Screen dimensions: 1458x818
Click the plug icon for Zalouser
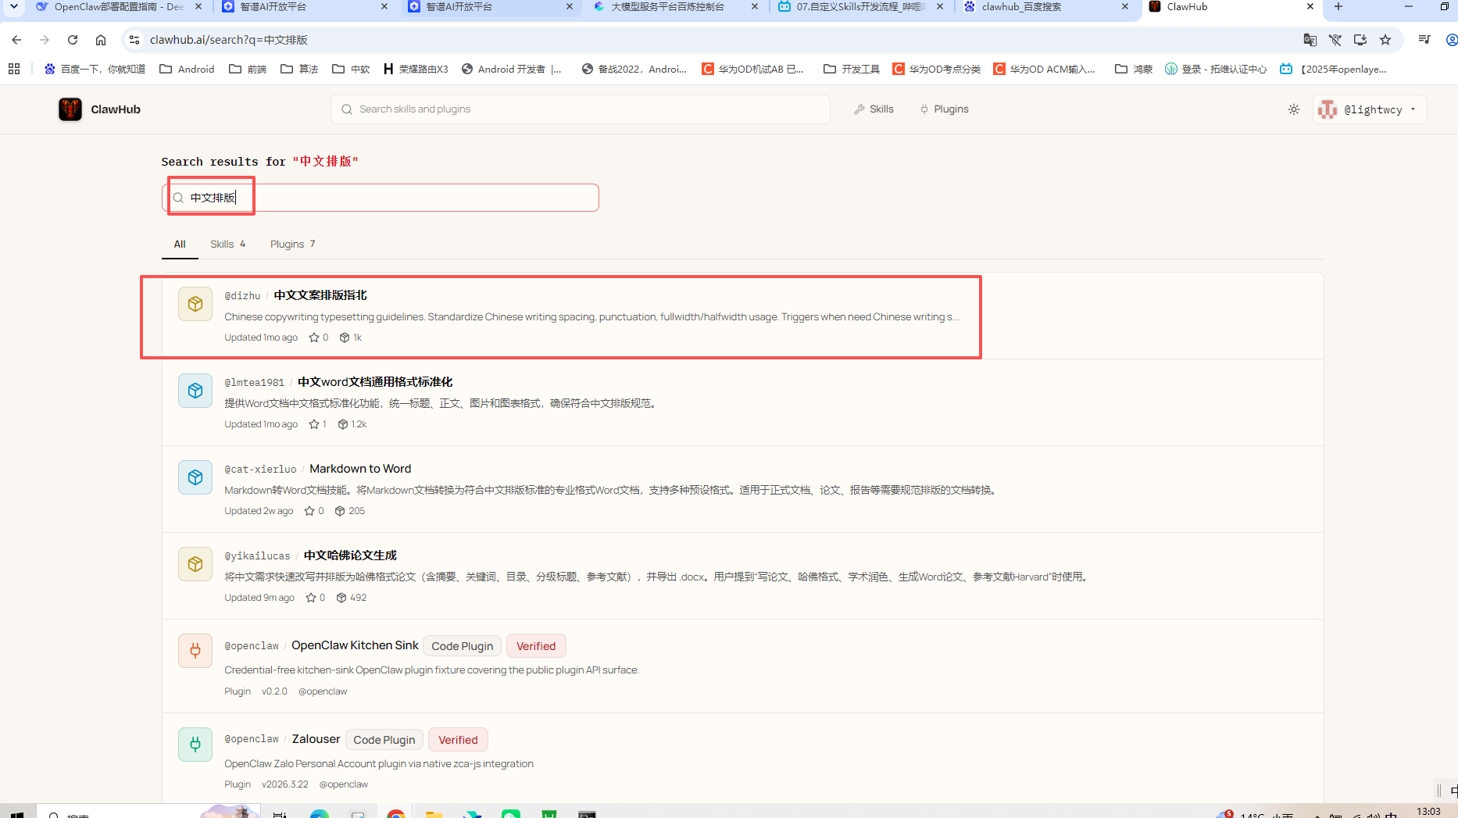coord(195,745)
